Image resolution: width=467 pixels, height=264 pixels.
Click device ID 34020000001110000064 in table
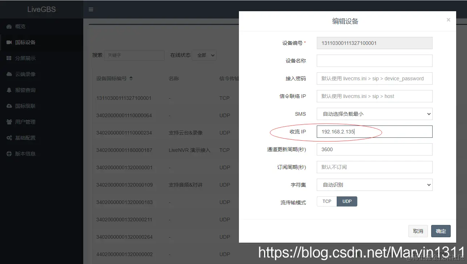(124, 115)
